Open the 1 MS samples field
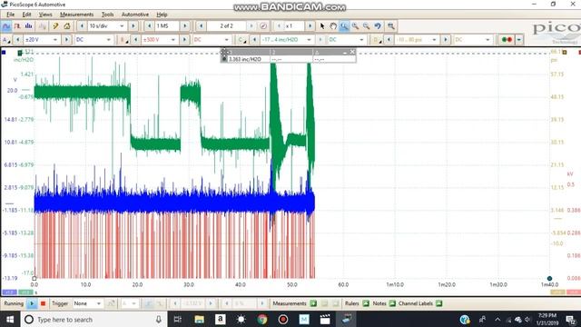This screenshot has height=327, width=581. (167, 26)
